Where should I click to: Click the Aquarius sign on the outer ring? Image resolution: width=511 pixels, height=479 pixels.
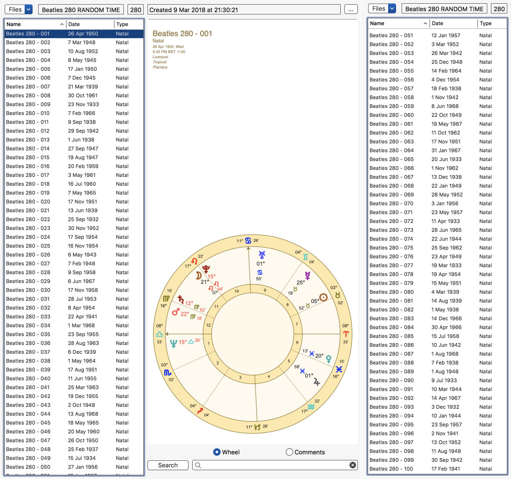[x=311, y=406]
